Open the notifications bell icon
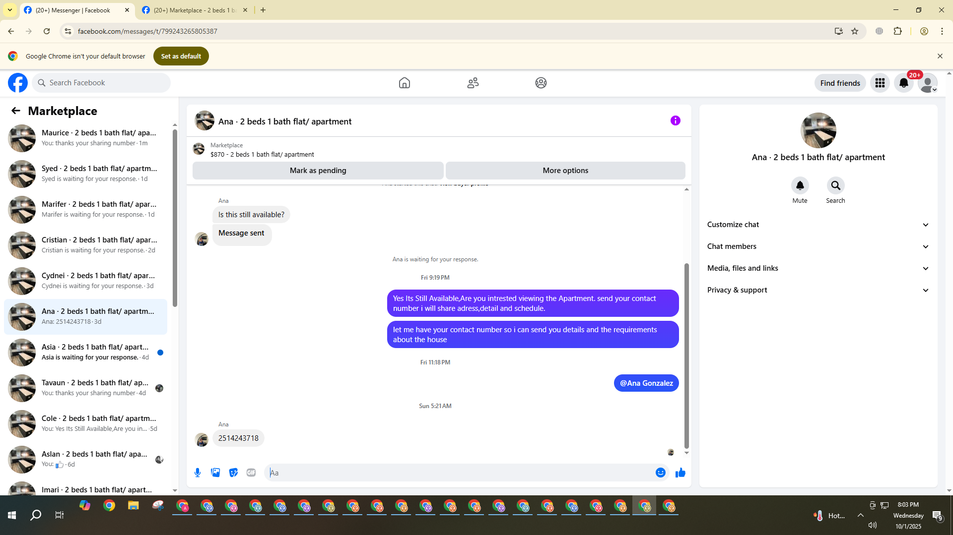 [904, 83]
